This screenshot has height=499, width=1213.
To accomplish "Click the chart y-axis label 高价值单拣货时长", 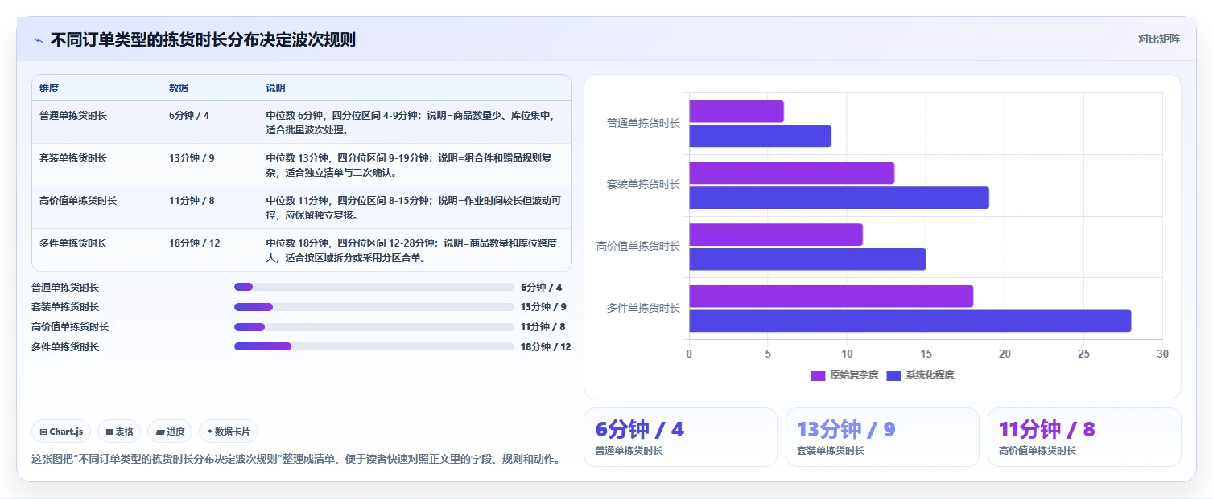I will 638,246.
